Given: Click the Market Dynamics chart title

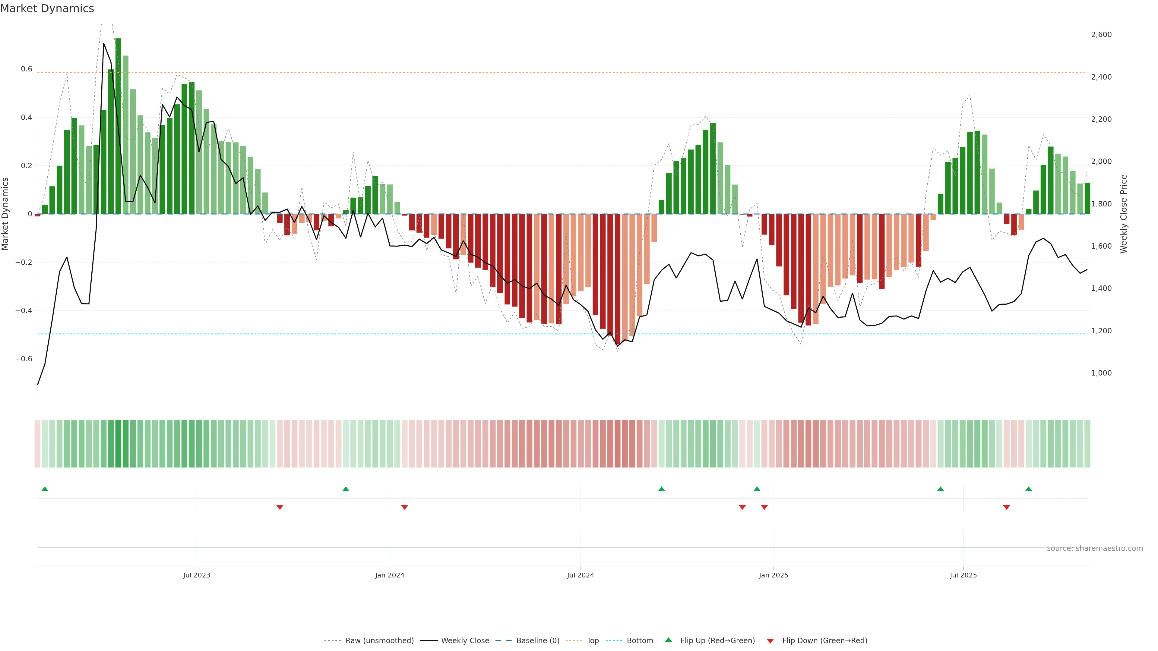Looking at the screenshot, I should tap(47, 8).
